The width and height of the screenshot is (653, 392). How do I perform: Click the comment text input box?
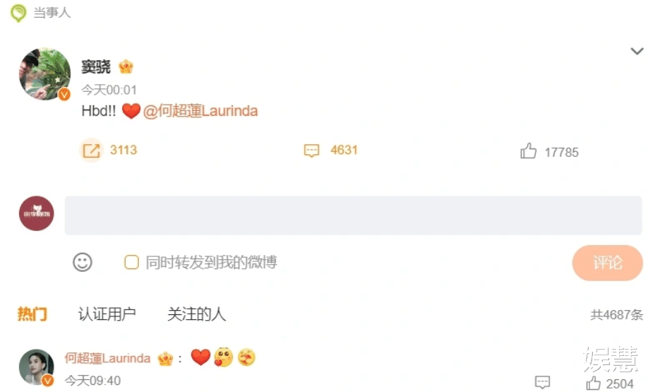tap(353, 215)
